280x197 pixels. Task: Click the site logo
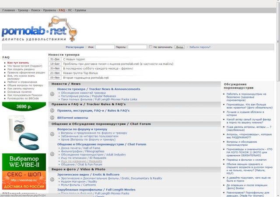tap(39, 29)
